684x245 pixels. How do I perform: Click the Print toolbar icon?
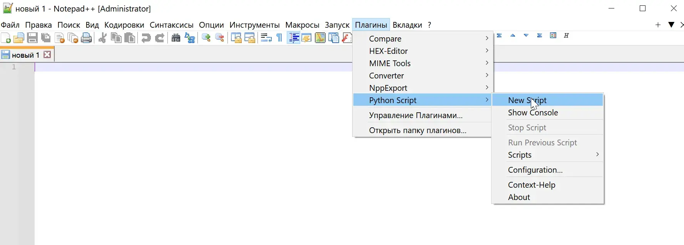[x=87, y=38]
